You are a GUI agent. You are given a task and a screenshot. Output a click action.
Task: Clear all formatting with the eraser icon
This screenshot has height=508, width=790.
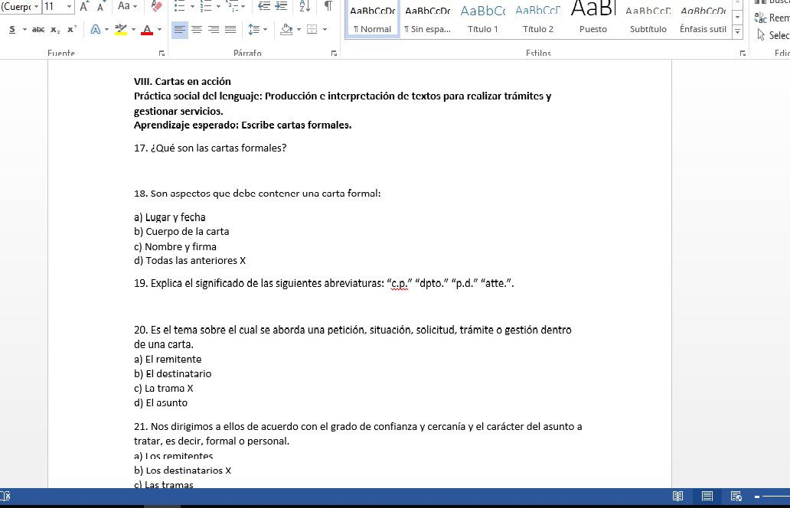click(156, 7)
